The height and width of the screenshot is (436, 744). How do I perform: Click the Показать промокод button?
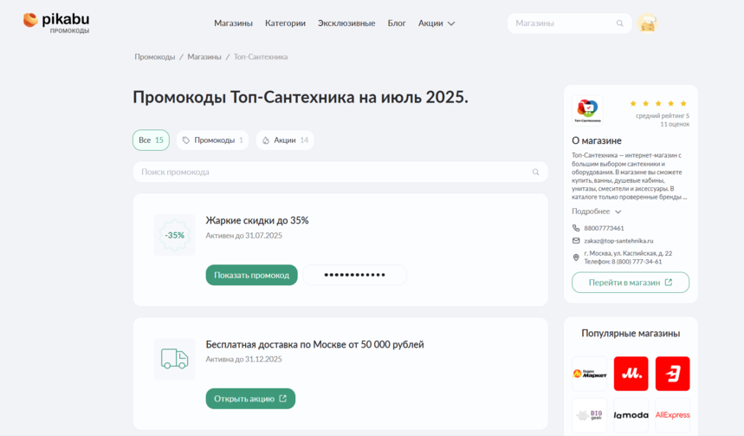(x=251, y=275)
